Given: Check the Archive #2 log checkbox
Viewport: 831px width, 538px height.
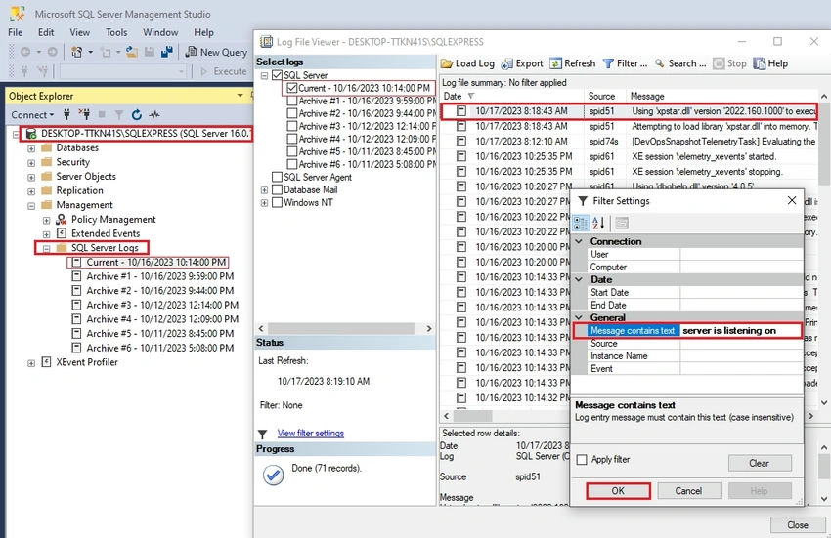Looking at the screenshot, I should point(292,113).
